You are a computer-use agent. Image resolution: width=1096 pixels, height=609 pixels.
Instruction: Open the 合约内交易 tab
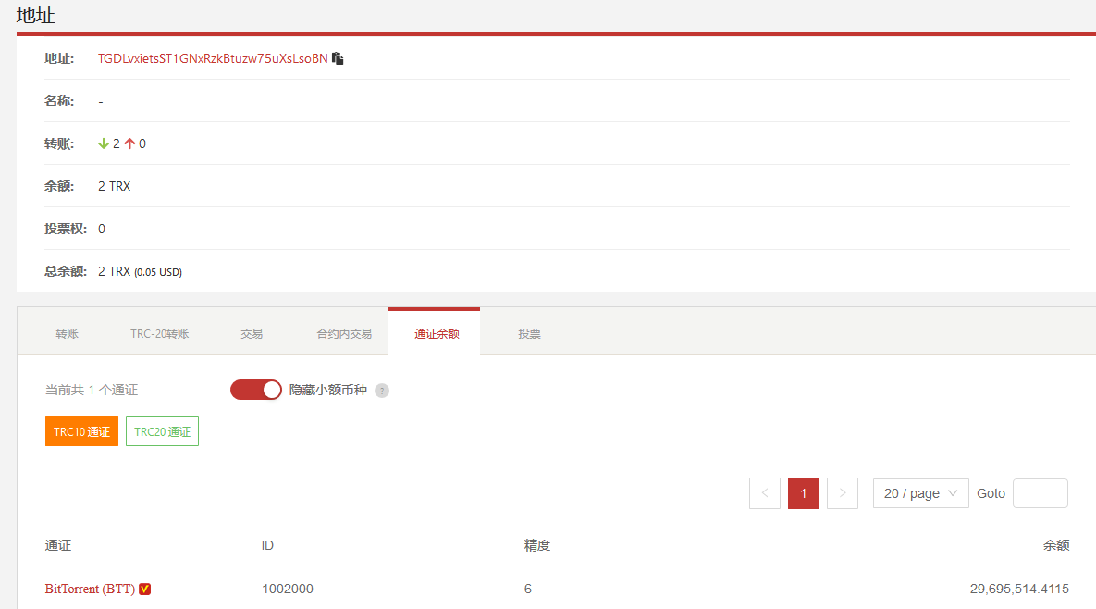pyautogui.click(x=344, y=333)
